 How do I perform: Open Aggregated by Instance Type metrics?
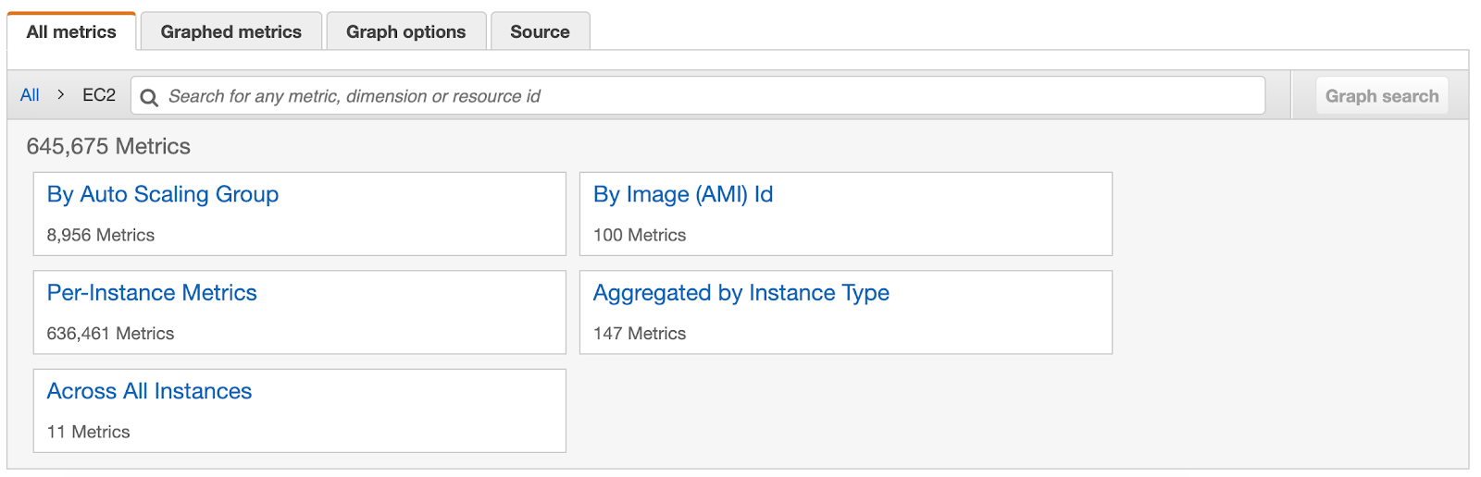tap(740, 293)
